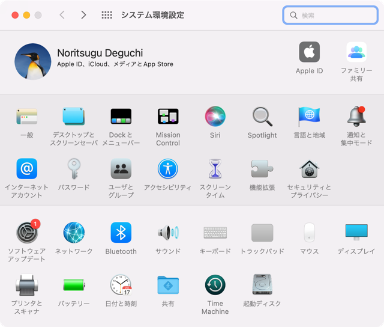Open Bluetooth preferences
Image resolution: width=384 pixels, height=327 pixels.
point(121,233)
